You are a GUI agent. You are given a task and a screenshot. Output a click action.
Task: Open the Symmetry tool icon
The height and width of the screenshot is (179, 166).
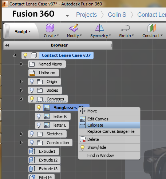pos(99,28)
